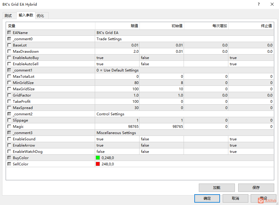
Task: Select the Miscellaneous Settings comment text
Action: point(116,133)
